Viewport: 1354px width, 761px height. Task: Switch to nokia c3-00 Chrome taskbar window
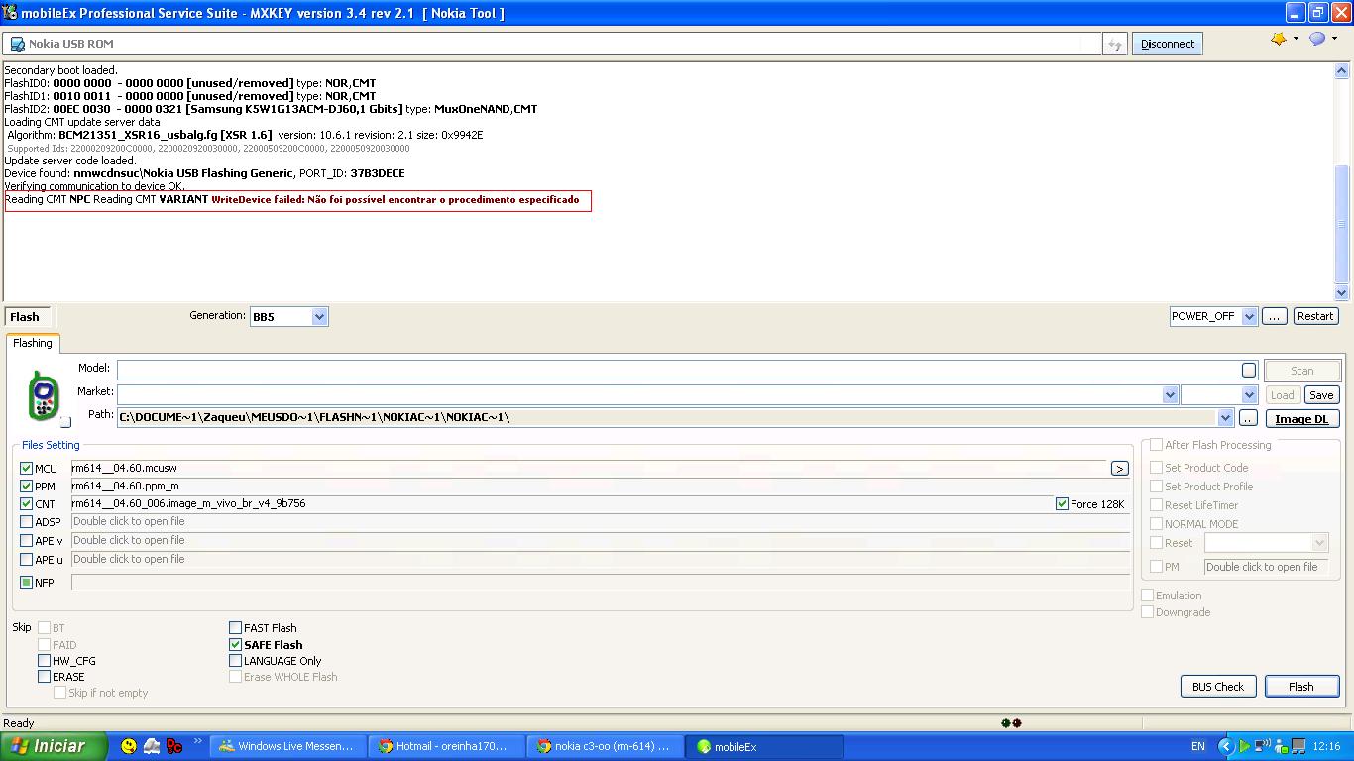click(x=605, y=746)
